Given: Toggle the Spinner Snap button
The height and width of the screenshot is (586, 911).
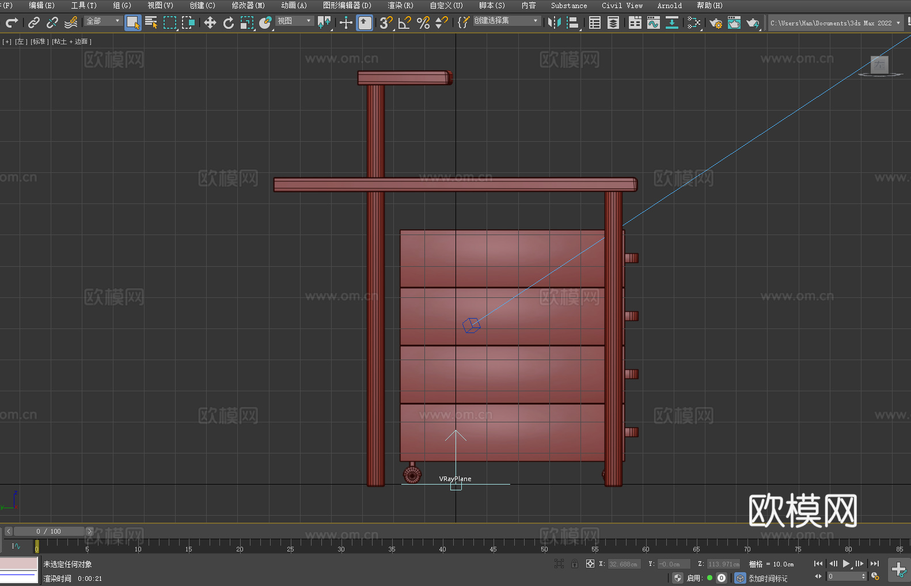Looking at the screenshot, I should (x=442, y=22).
